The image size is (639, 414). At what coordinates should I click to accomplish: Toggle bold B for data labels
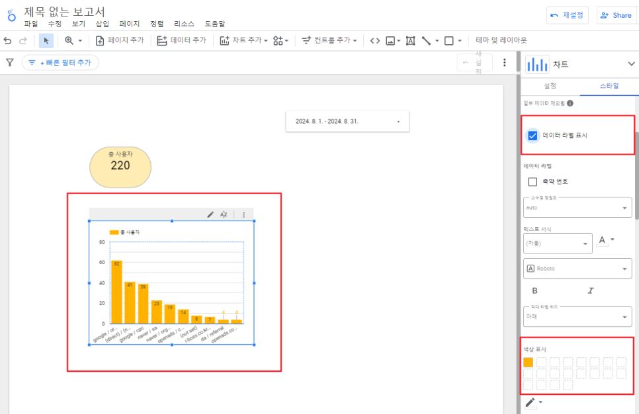point(534,291)
